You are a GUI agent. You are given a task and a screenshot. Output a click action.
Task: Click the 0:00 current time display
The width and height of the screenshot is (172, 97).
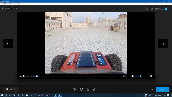point(33,76)
